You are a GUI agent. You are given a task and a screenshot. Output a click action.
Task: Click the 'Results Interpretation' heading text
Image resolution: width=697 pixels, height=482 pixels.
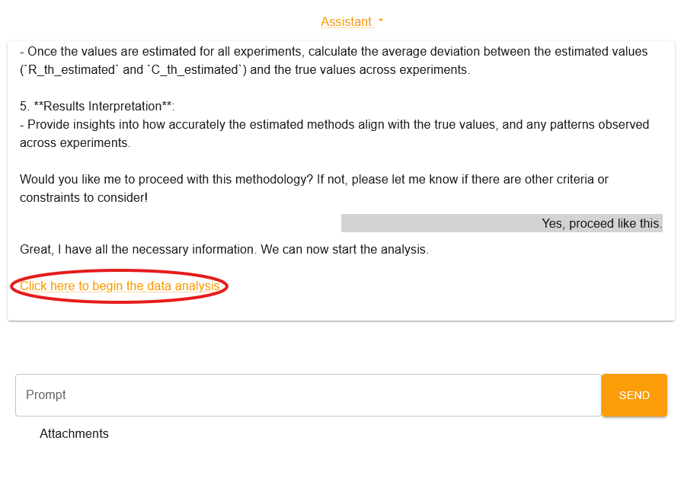pos(104,106)
